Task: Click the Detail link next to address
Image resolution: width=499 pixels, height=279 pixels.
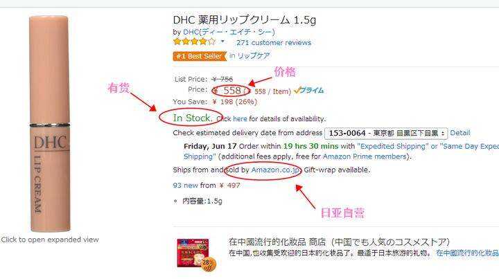Action: pyautogui.click(x=460, y=133)
